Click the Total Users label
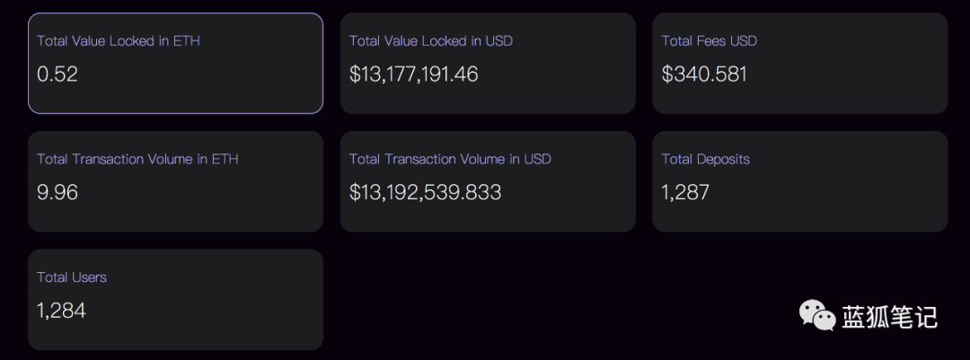The height and width of the screenshot is (360, 970). point(72,277)
